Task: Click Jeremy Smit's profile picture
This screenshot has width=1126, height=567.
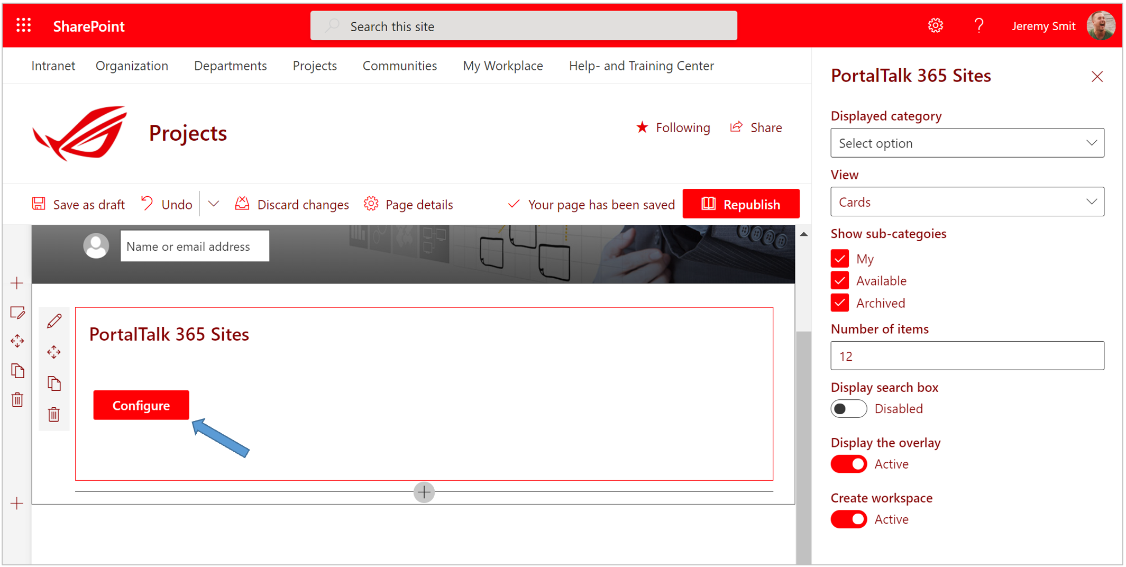Action: coord(1101,25)
